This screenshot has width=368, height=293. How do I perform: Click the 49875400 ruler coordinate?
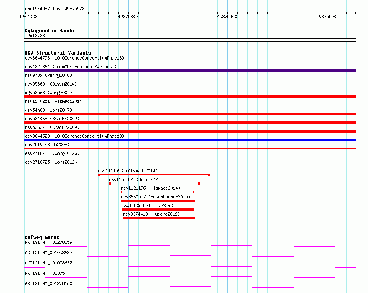click(x=227, y=17)
